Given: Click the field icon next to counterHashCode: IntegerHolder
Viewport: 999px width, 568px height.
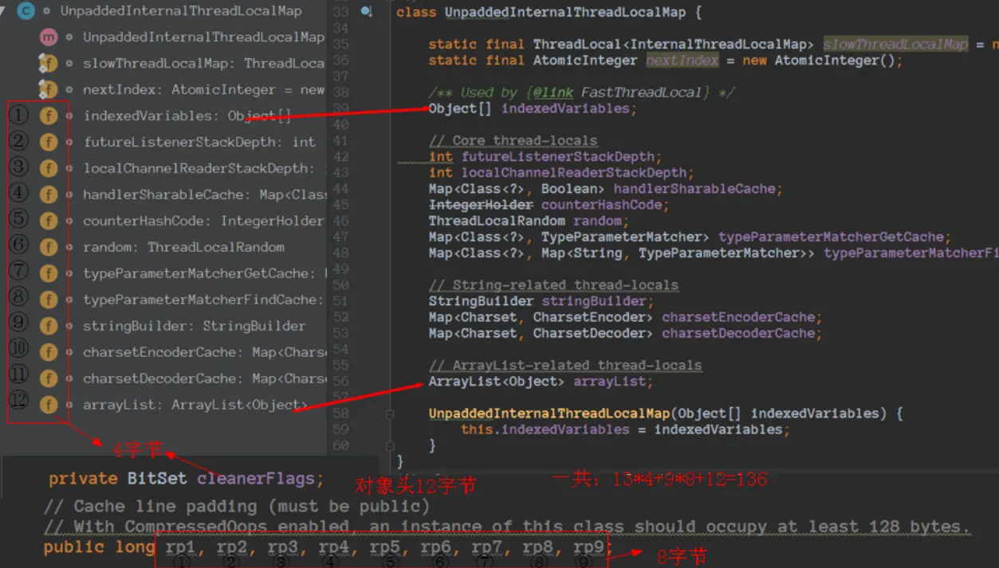Looking at the screenshot, I should tap(49, 221).
